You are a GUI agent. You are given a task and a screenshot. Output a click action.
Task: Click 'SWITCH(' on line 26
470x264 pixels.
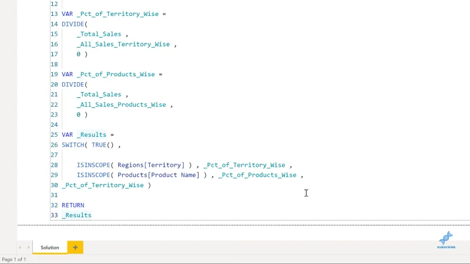pyautogui.click(x=75, y=145)
